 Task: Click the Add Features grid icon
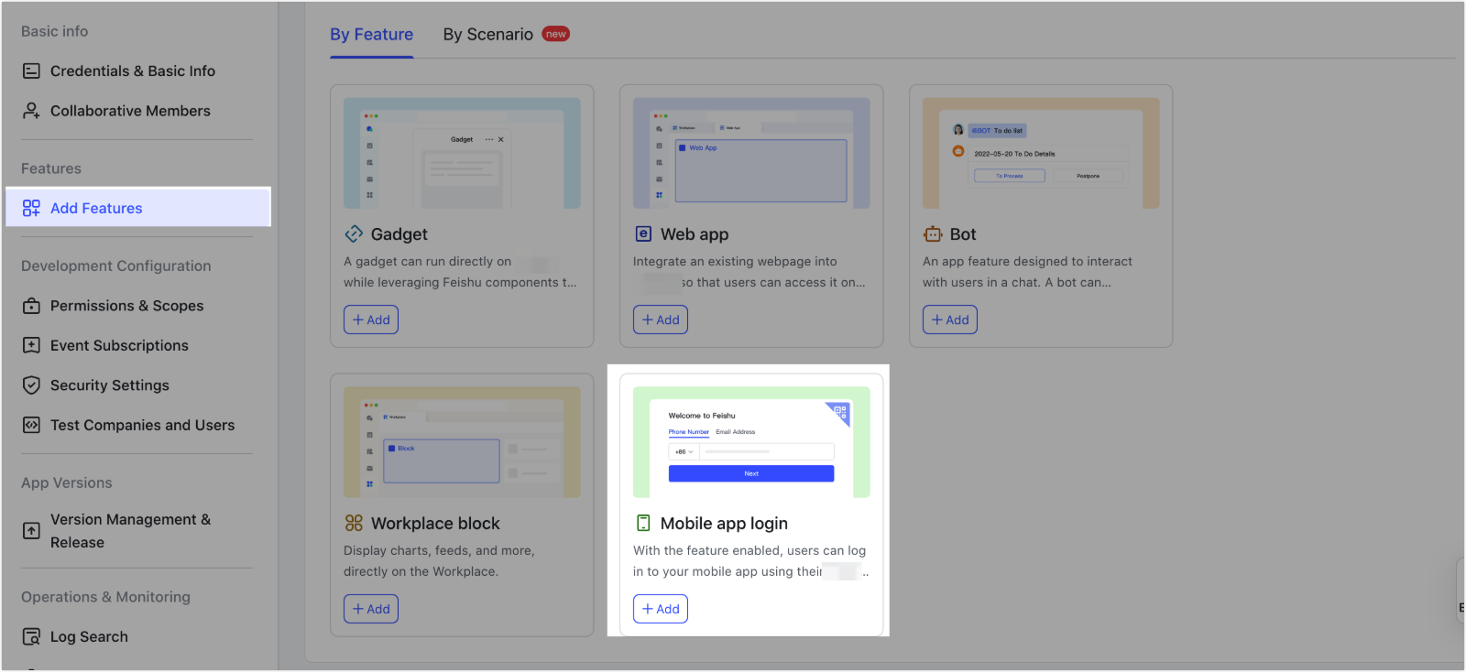(31, 208)
